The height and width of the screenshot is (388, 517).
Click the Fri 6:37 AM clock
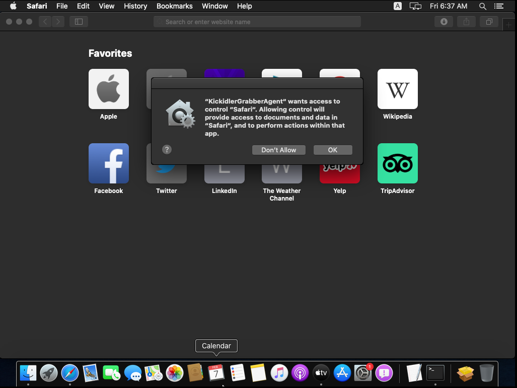(449, 6)
